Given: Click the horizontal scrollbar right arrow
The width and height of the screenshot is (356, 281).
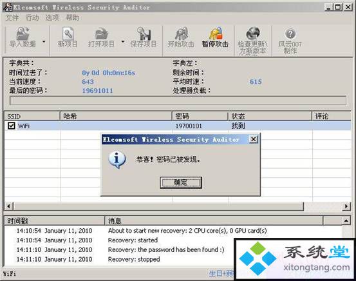Looking at the screenshot, I should (x=346, y=206).
